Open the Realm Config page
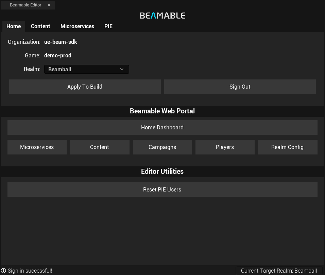 point(287,147)
